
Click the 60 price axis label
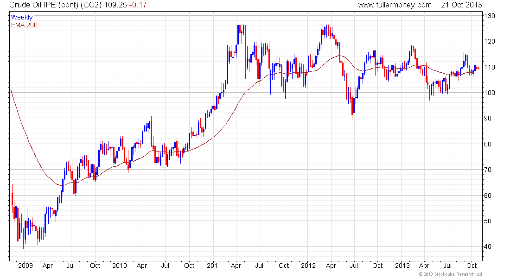[488, 196]
